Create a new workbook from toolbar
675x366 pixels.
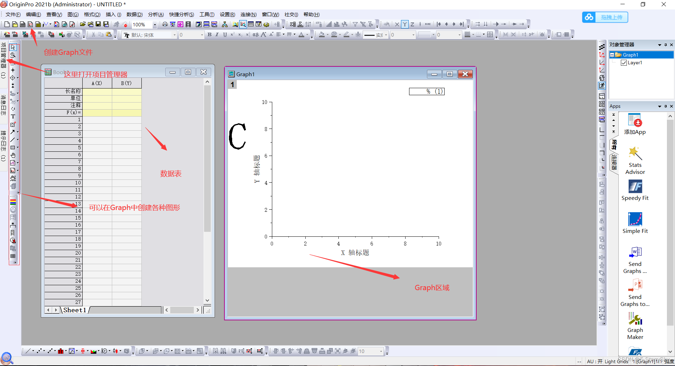click(x=23, y=24)
